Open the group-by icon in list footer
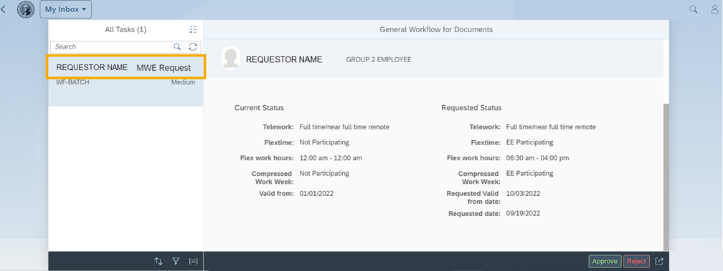Screen dimensions: 723x271 click(x=193, y=262)
